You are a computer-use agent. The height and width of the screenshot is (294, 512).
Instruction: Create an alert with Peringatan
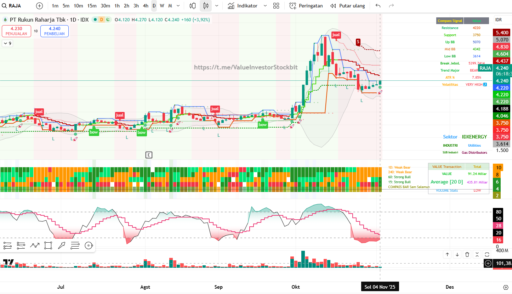[306, 6]
